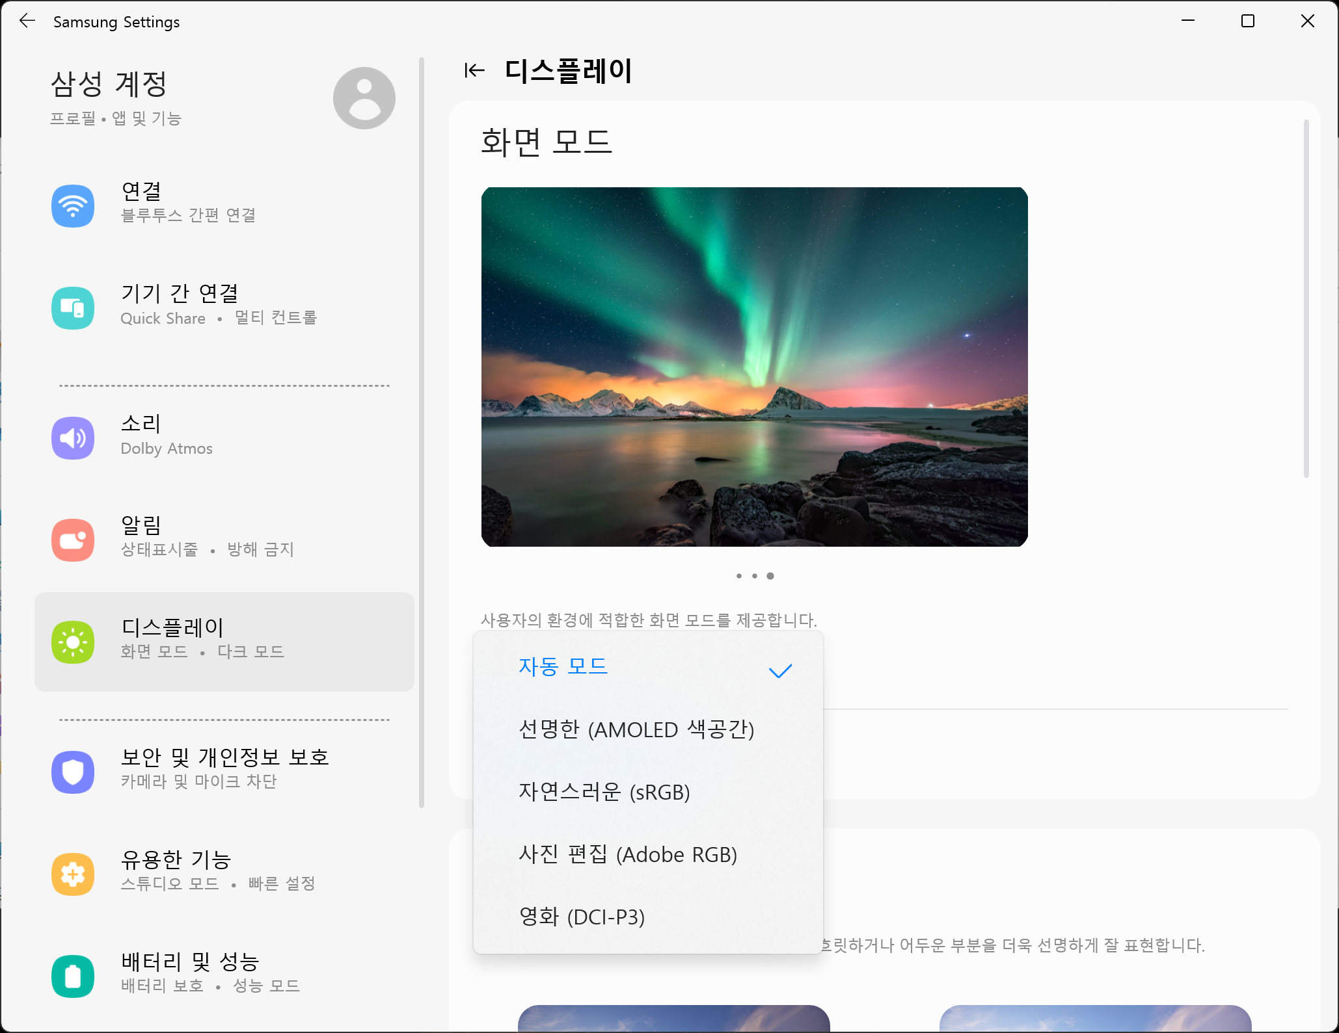Screen dimensions: 1339x1033
Task: Click the back arrow next to Samsung Settings
Action: tap(27, 21)
